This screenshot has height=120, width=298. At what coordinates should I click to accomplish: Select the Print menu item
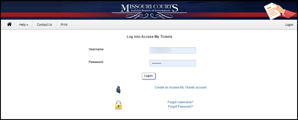tap(64, 25)
